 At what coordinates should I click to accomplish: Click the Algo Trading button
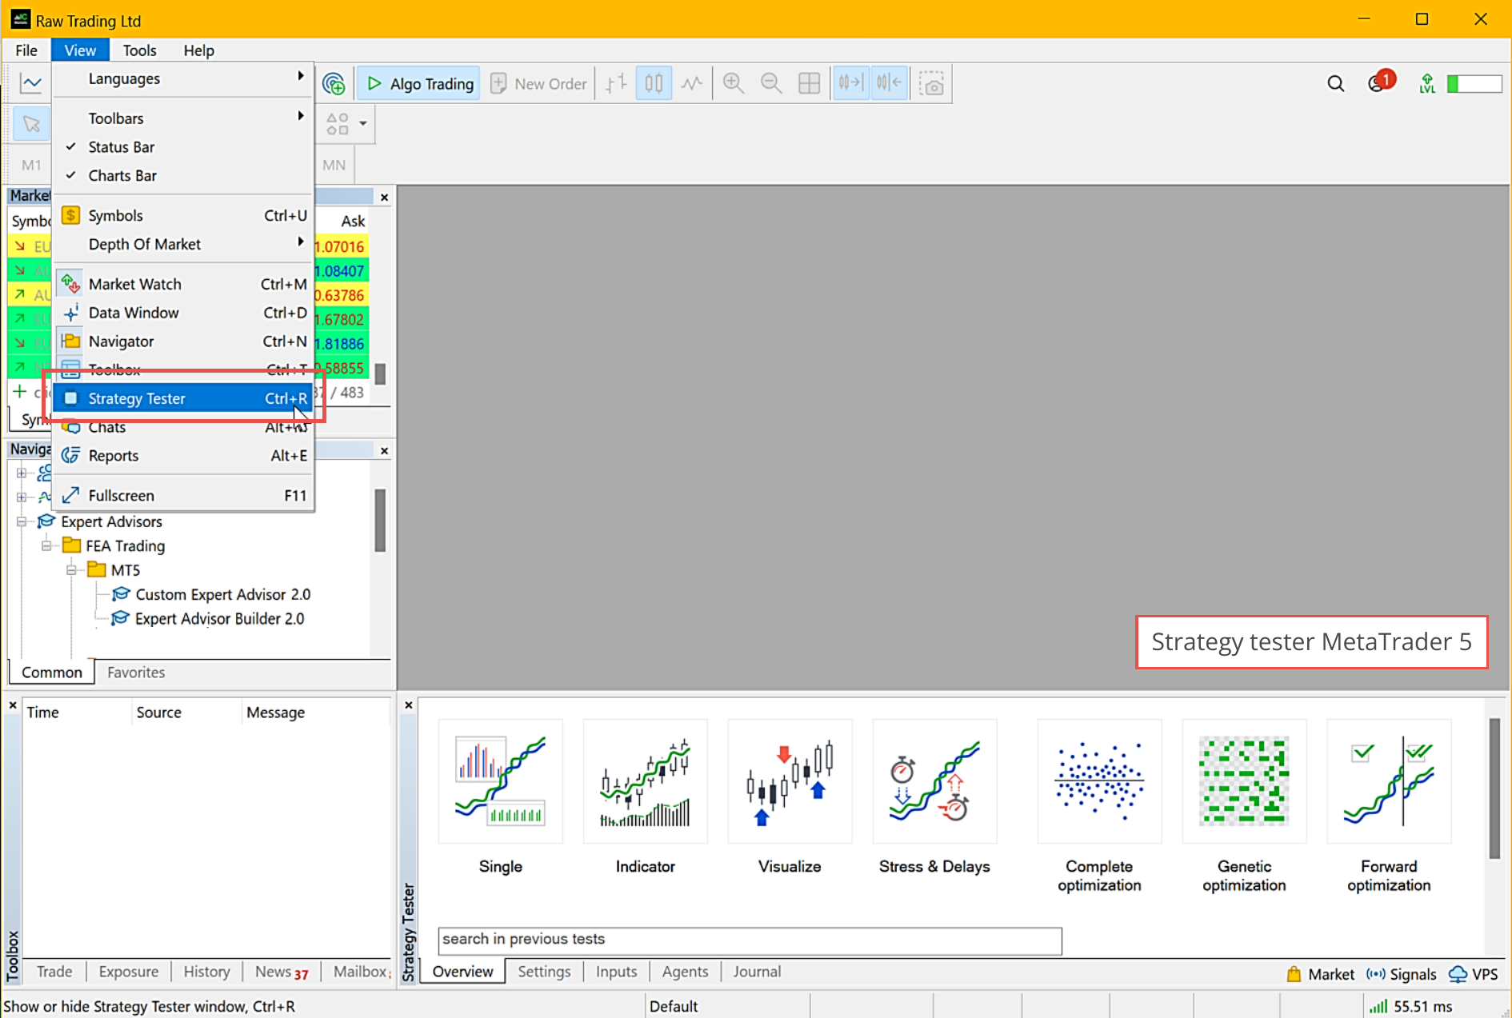point(419,83)
